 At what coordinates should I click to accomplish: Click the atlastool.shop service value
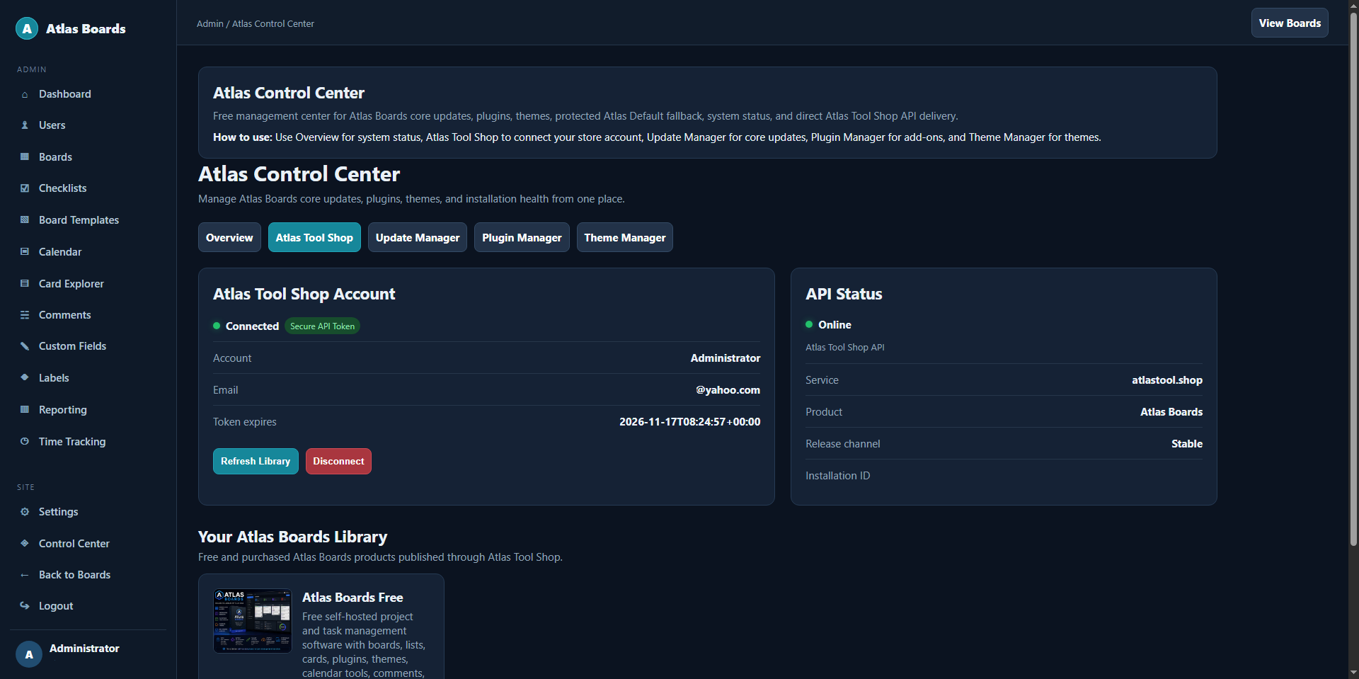1167,380
